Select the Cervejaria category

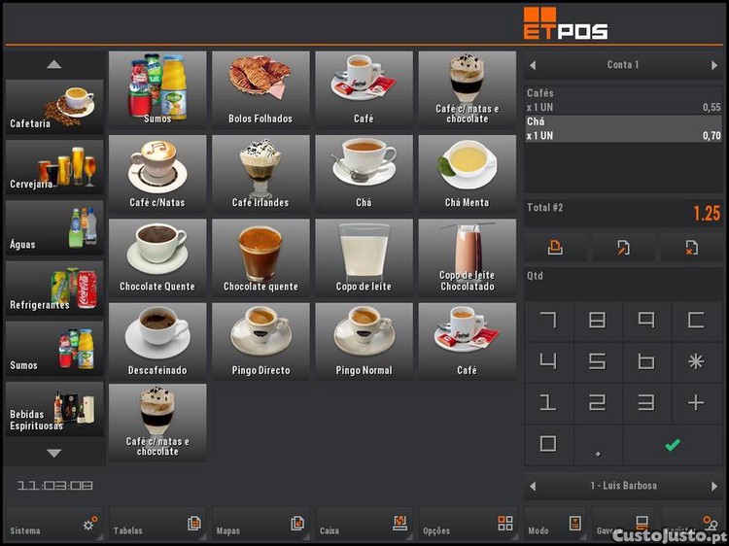pyautogui.click(x=54, y=166)
